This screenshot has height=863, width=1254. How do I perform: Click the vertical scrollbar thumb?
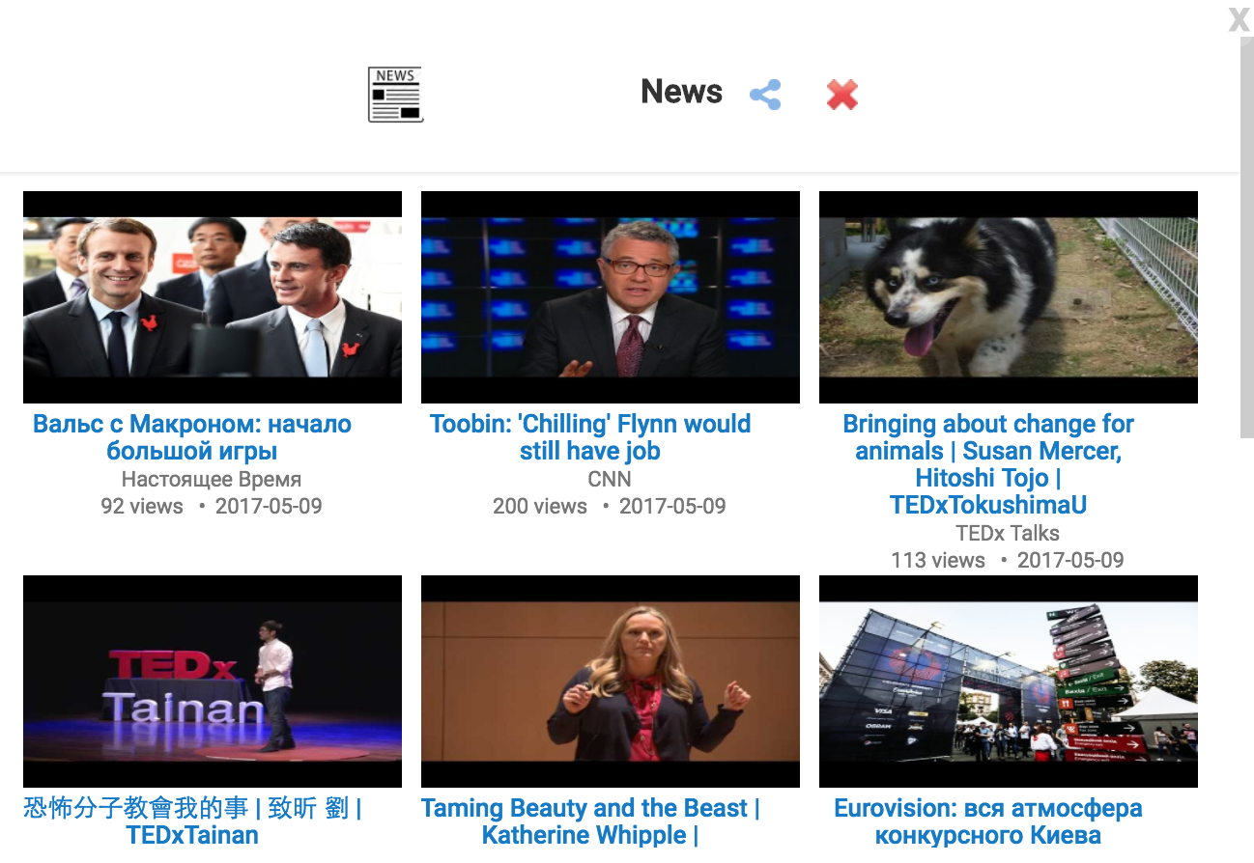pos(1246,237)
